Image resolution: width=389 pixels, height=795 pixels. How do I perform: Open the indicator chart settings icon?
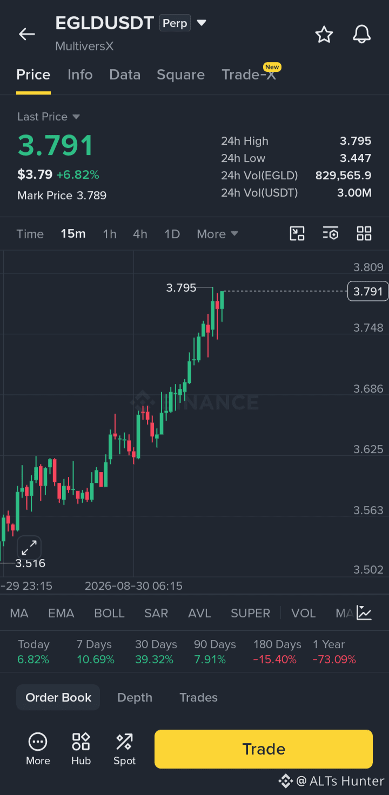pos(364,613)
